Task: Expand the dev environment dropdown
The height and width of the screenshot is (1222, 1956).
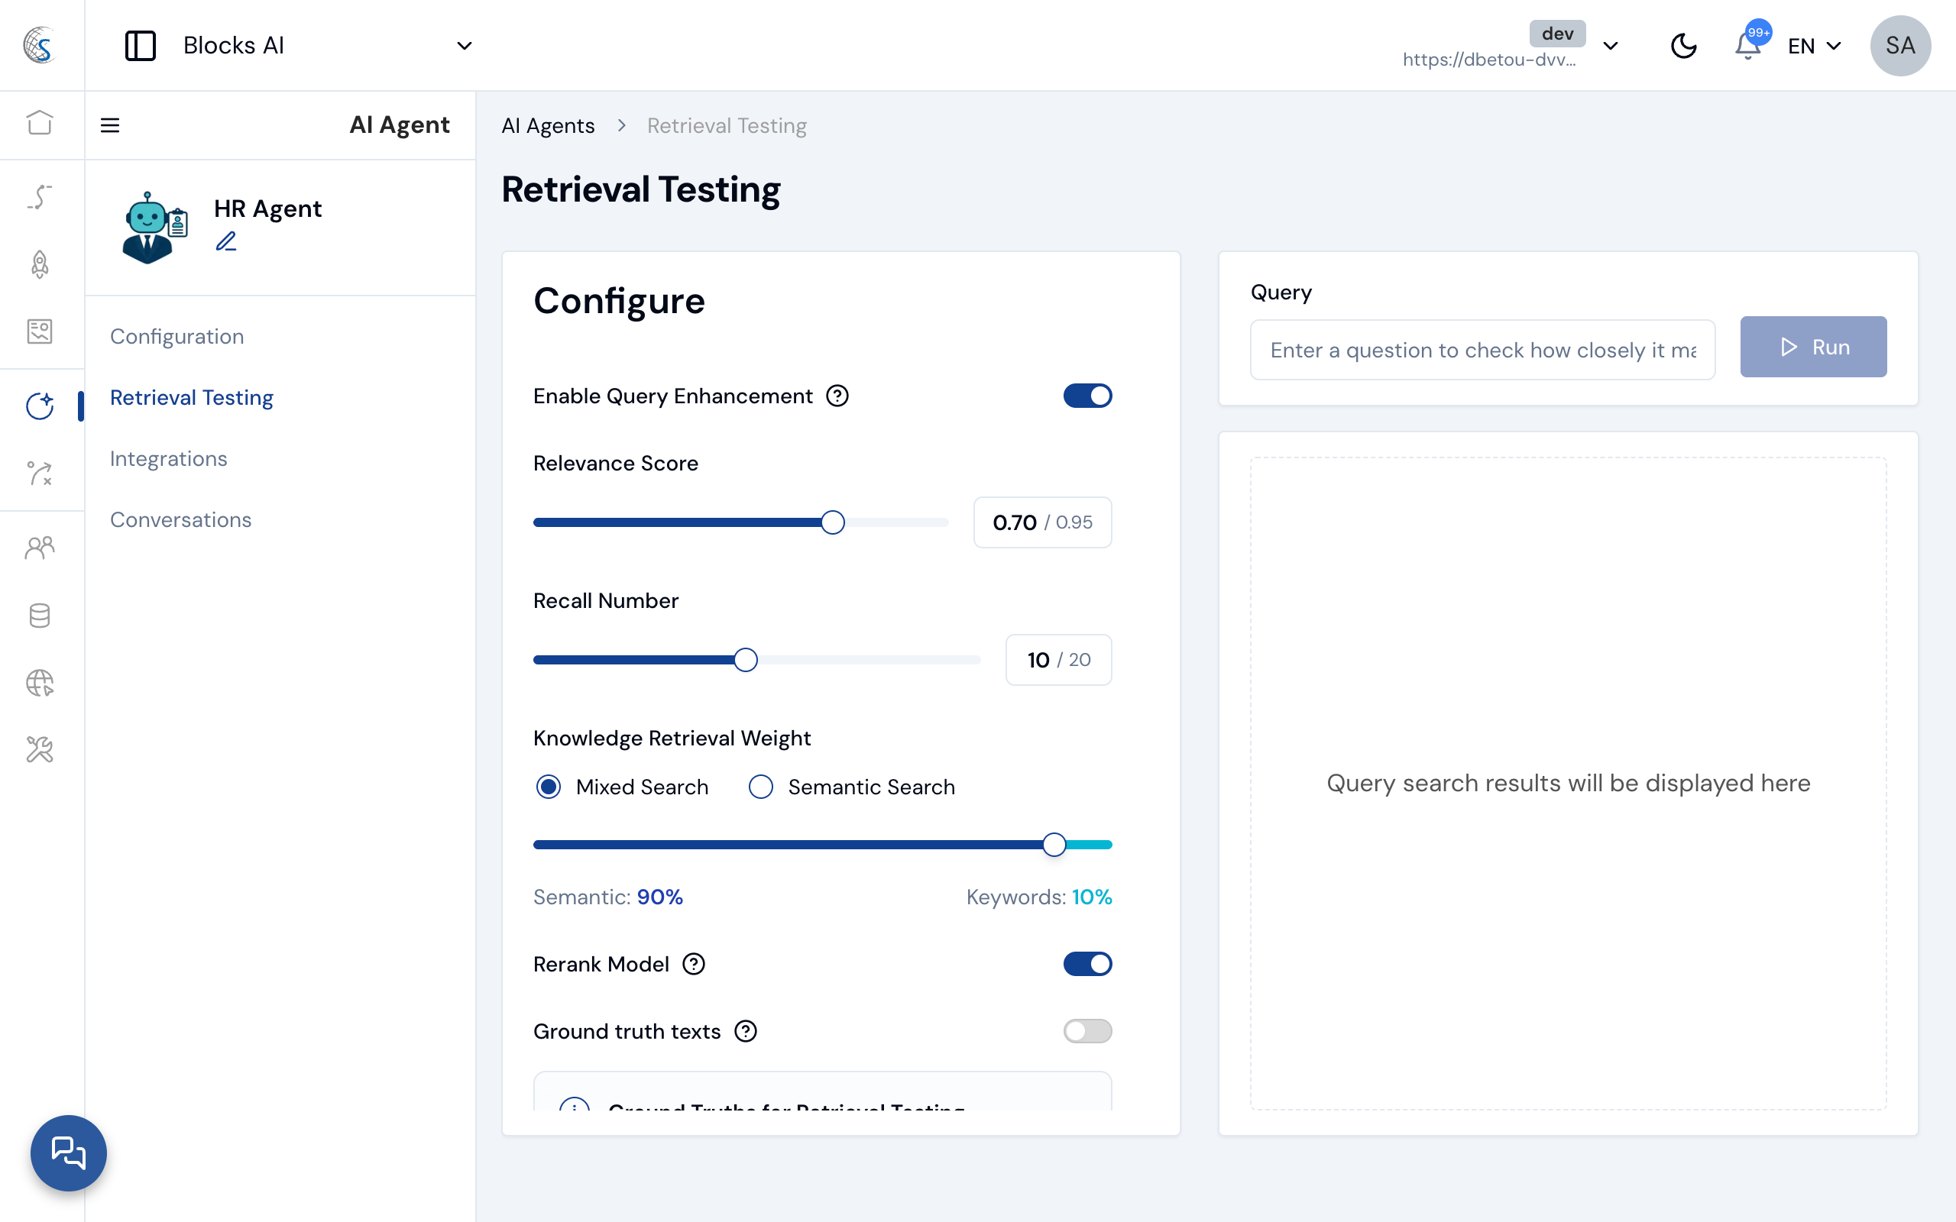Action: (1611, 45)
